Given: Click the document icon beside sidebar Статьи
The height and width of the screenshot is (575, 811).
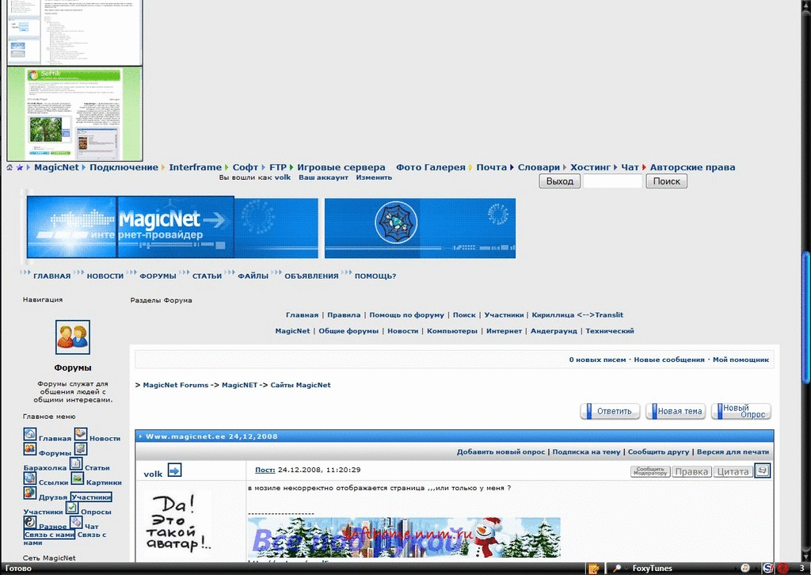Looking at the screenshot, I should point(75,463).
